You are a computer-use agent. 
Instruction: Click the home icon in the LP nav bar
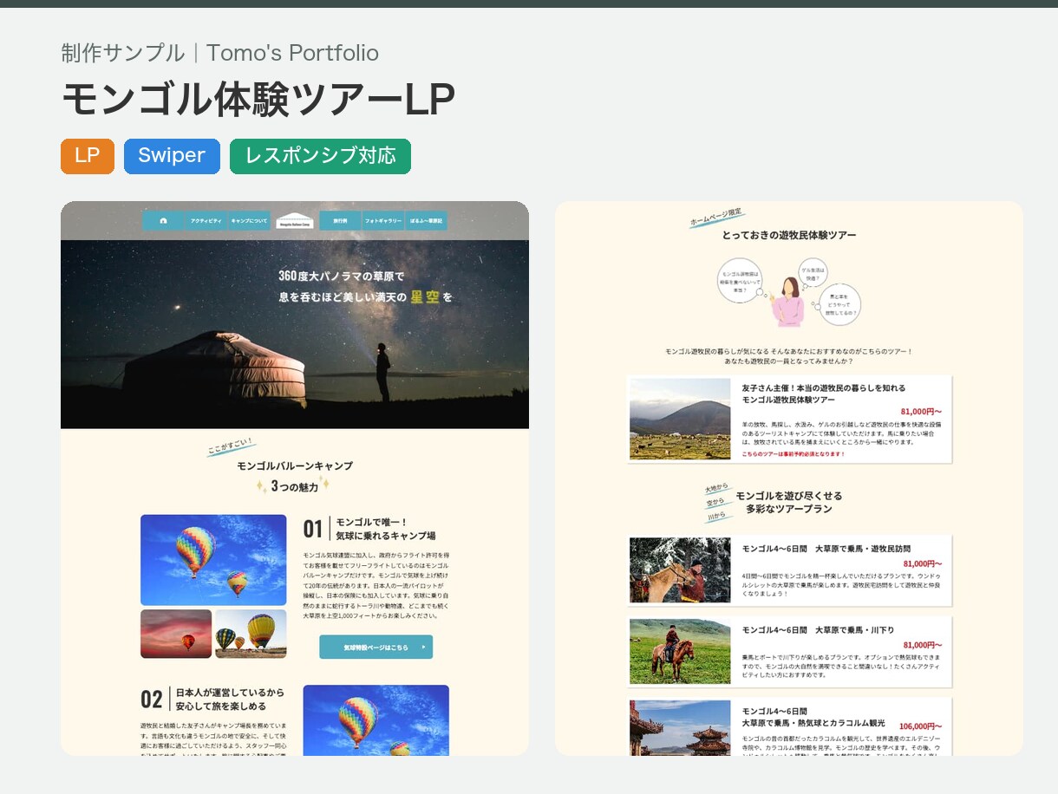coord(163,221)
